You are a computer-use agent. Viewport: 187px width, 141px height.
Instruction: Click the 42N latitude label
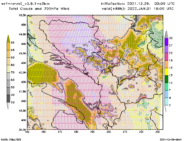[24, 82]
